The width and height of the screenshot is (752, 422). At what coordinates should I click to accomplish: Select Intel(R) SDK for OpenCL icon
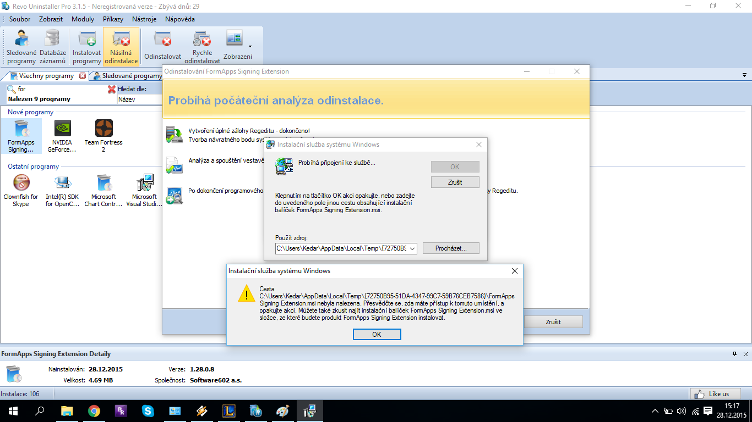coord(62,191)
